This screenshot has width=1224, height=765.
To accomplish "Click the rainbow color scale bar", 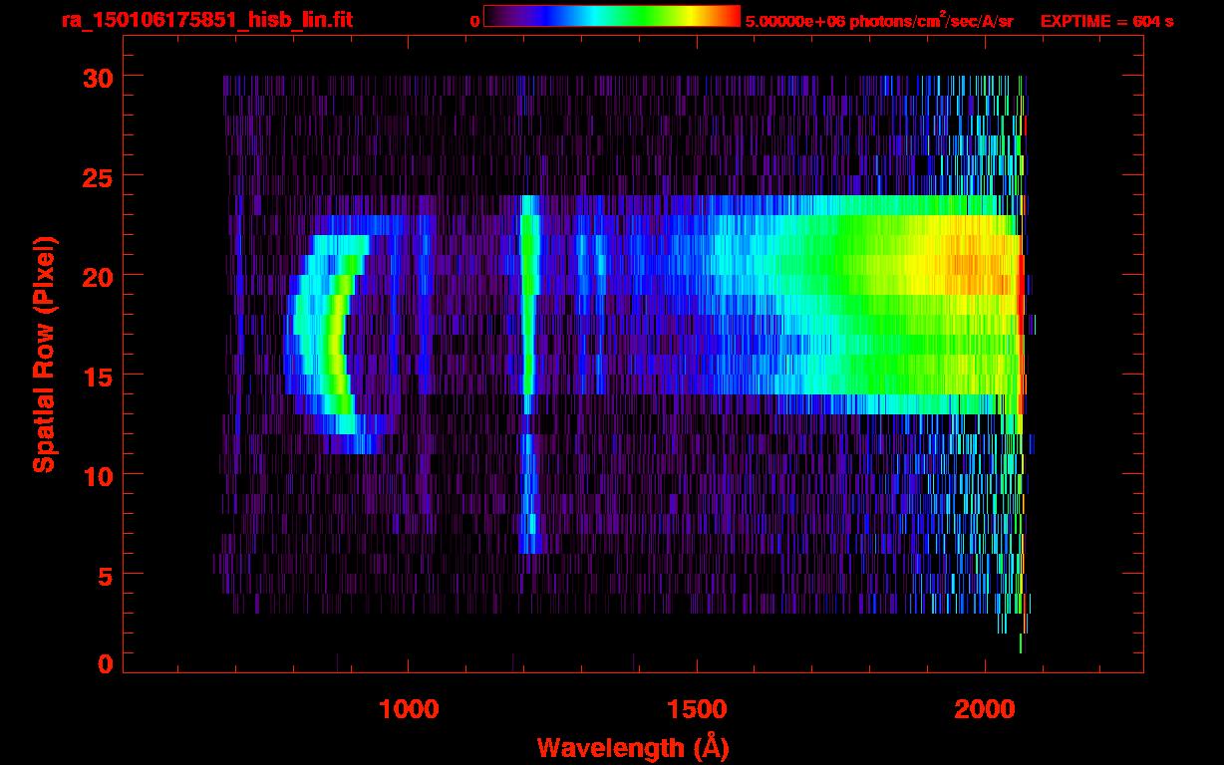I will pyautogui.click(x=611, y=16).
